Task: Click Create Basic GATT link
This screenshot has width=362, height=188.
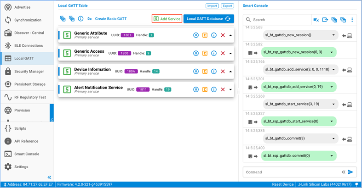Action: coord(111,19)
